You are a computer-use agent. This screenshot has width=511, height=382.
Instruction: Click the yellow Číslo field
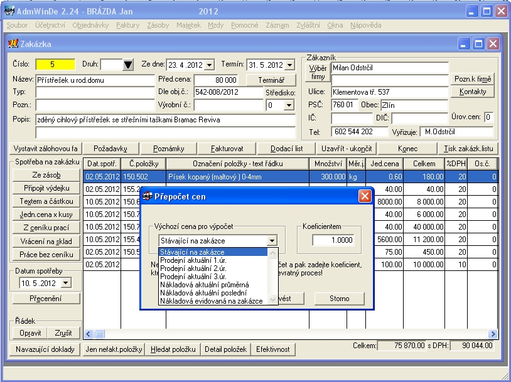55,65
